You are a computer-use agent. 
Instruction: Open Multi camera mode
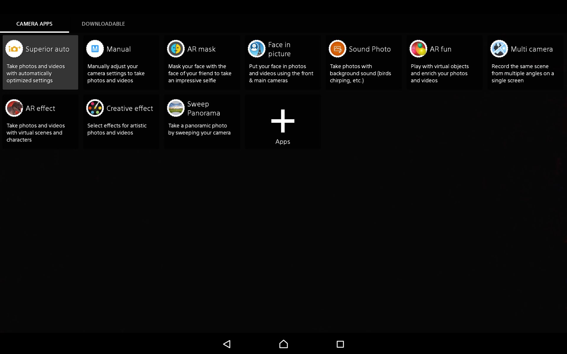click(525, 62)
